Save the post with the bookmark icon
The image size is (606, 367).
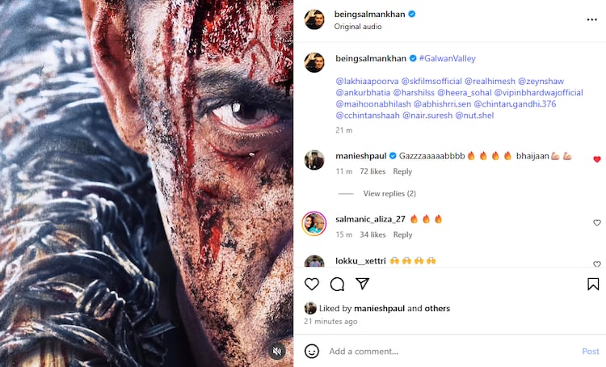tap(593, 284)
